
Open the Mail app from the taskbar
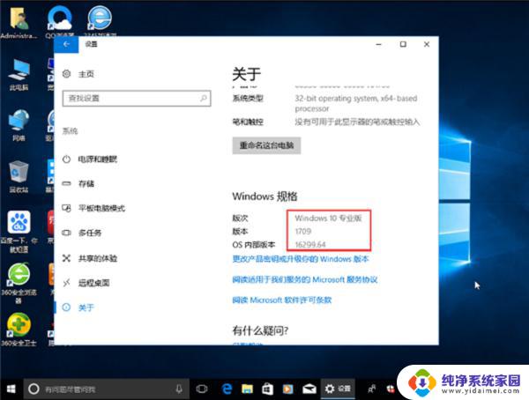pos(308,388)
